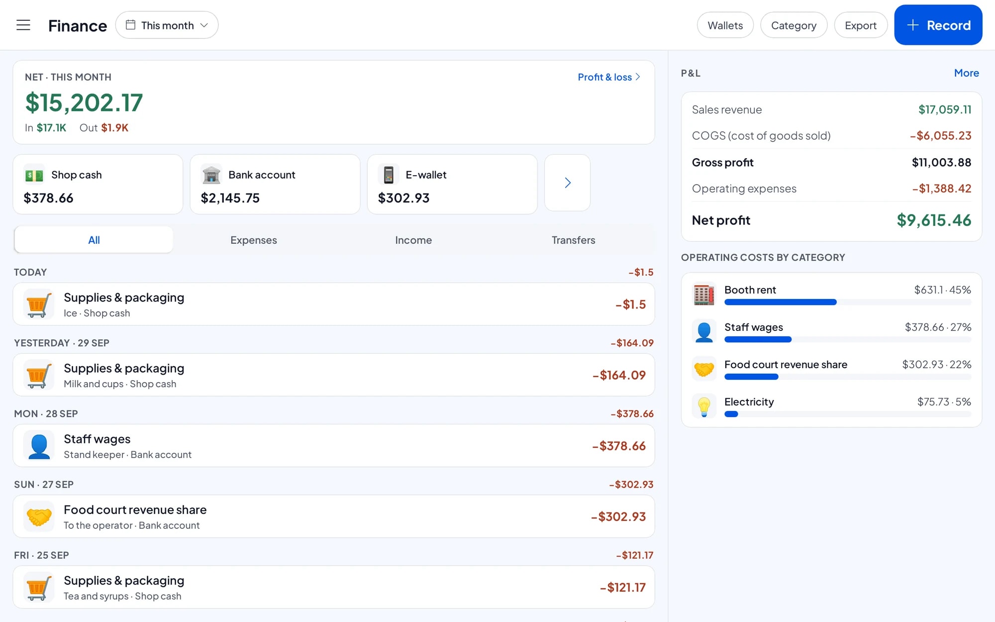Viewport: 995px width, 622px height.
Task: Click the FRI · 25 SEP header
Action: pyautogui.click(x=41, y=555)
